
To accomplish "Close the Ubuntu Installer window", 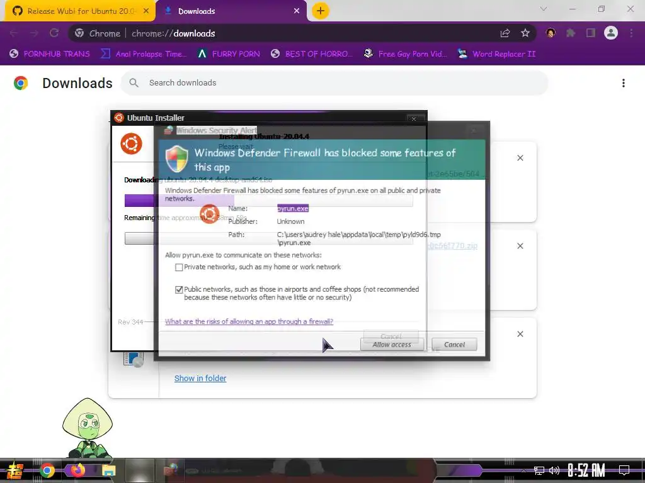I will click(414, 119).
